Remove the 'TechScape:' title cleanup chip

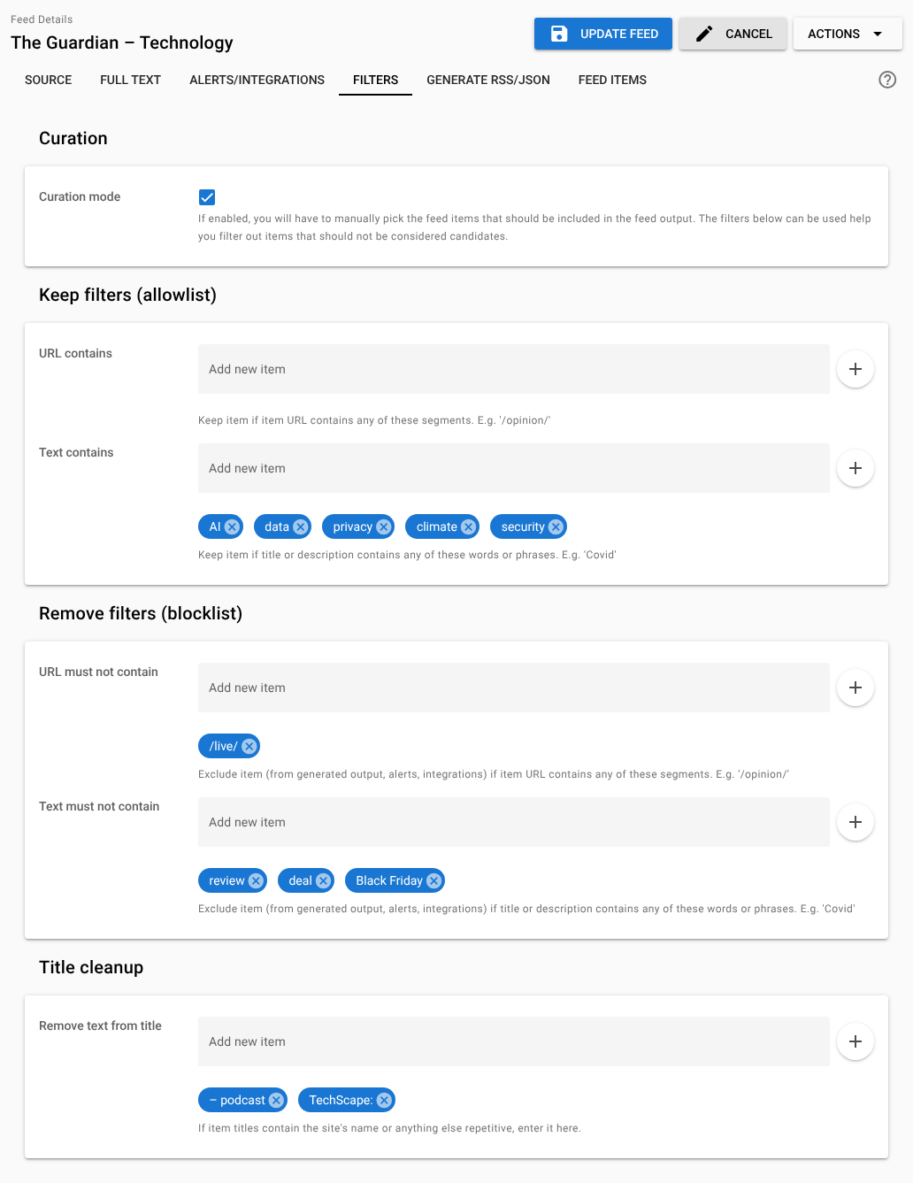[384, 1100]
